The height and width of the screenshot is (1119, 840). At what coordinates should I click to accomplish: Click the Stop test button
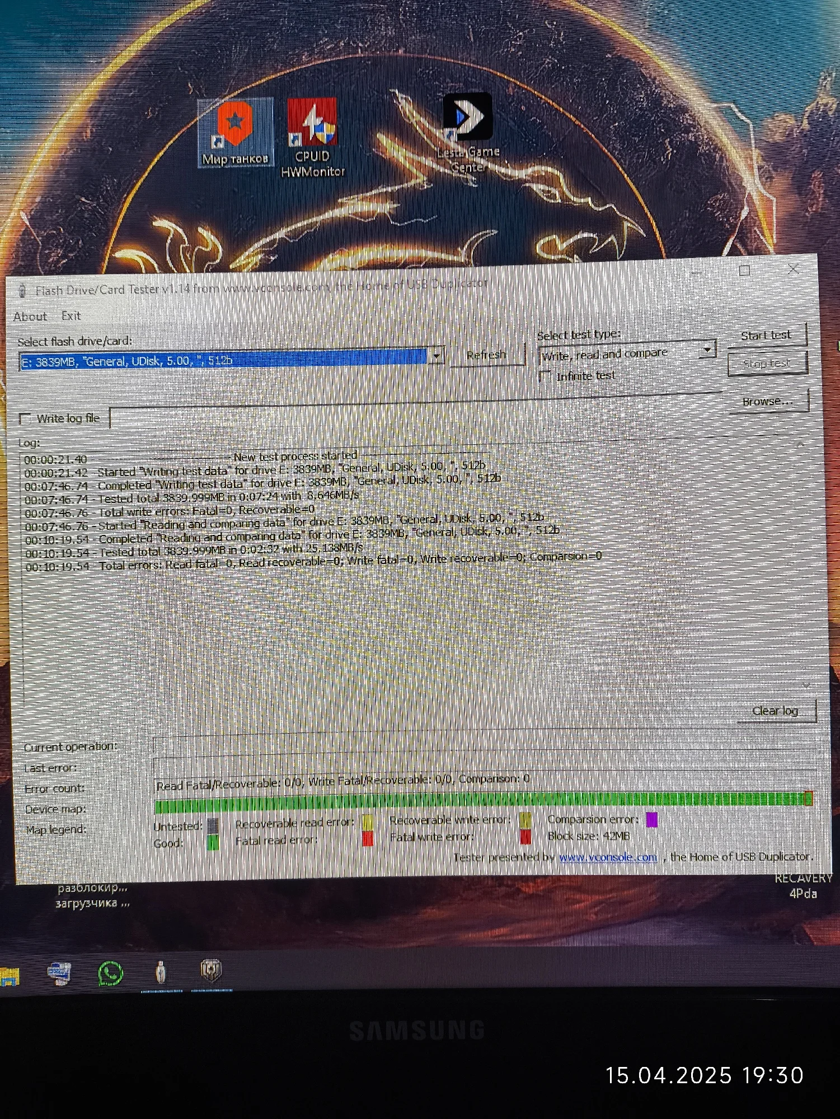click(x=767, y=364)
